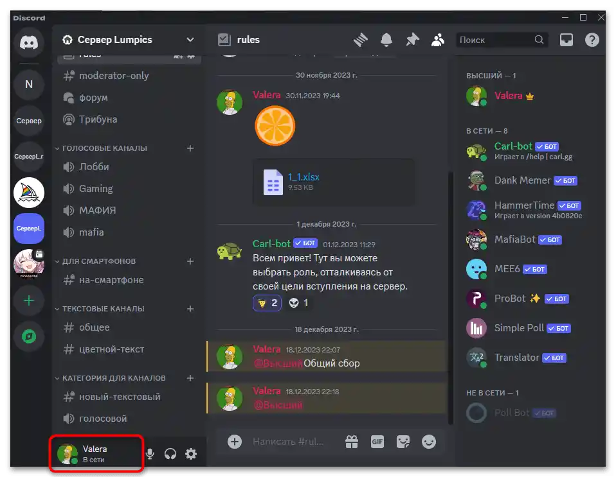
Task: Select the N server icon
Action: (x=29, y=84)
